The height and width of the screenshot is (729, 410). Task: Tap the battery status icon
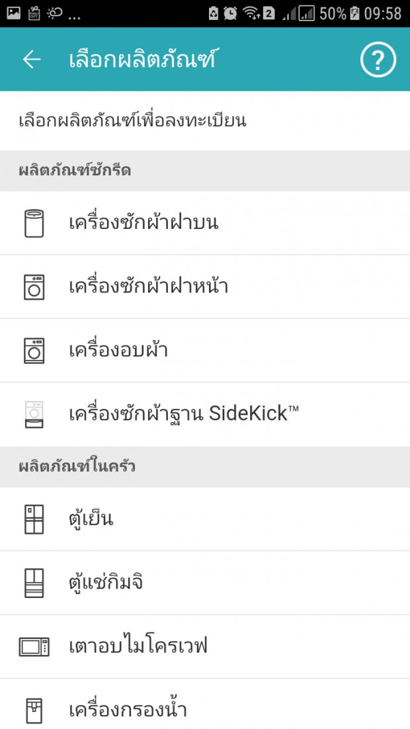pyautogui.click(x=355, y=13)
